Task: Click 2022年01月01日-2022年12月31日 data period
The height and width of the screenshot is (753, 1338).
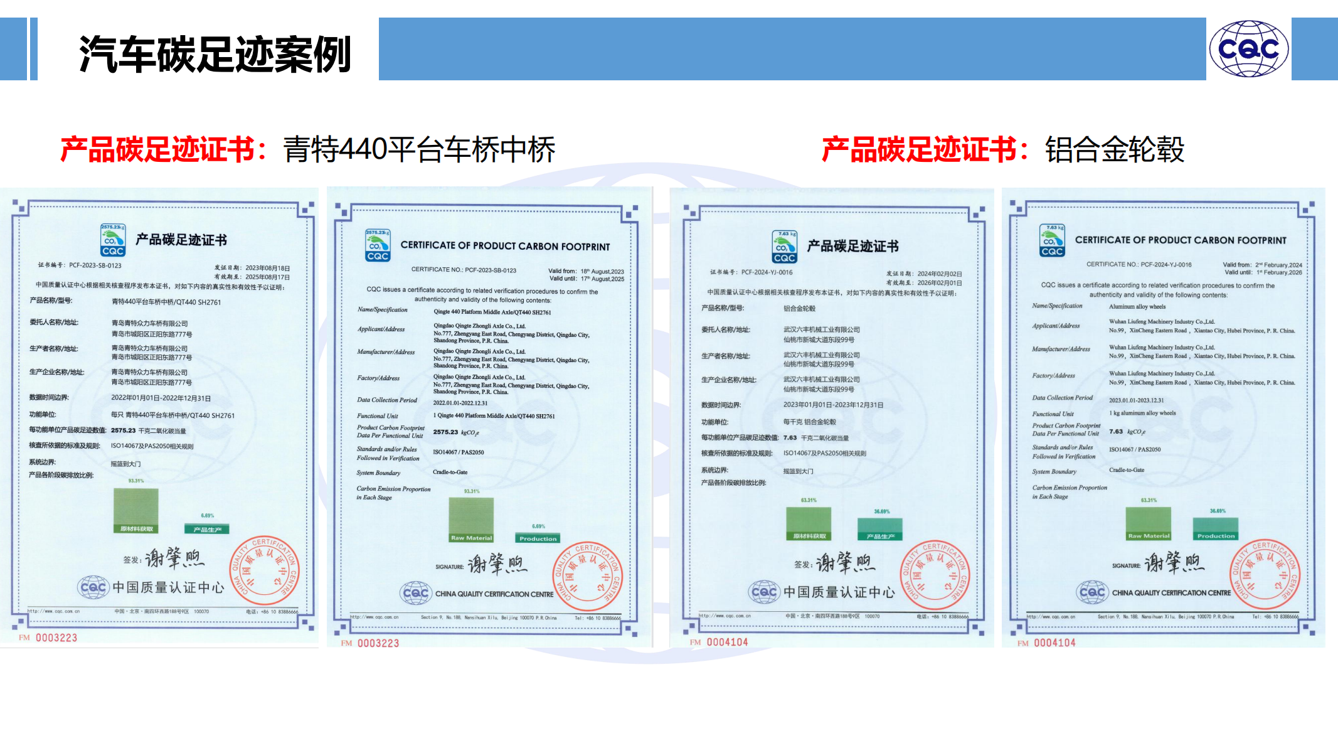Action: click(x=161, y=398)
